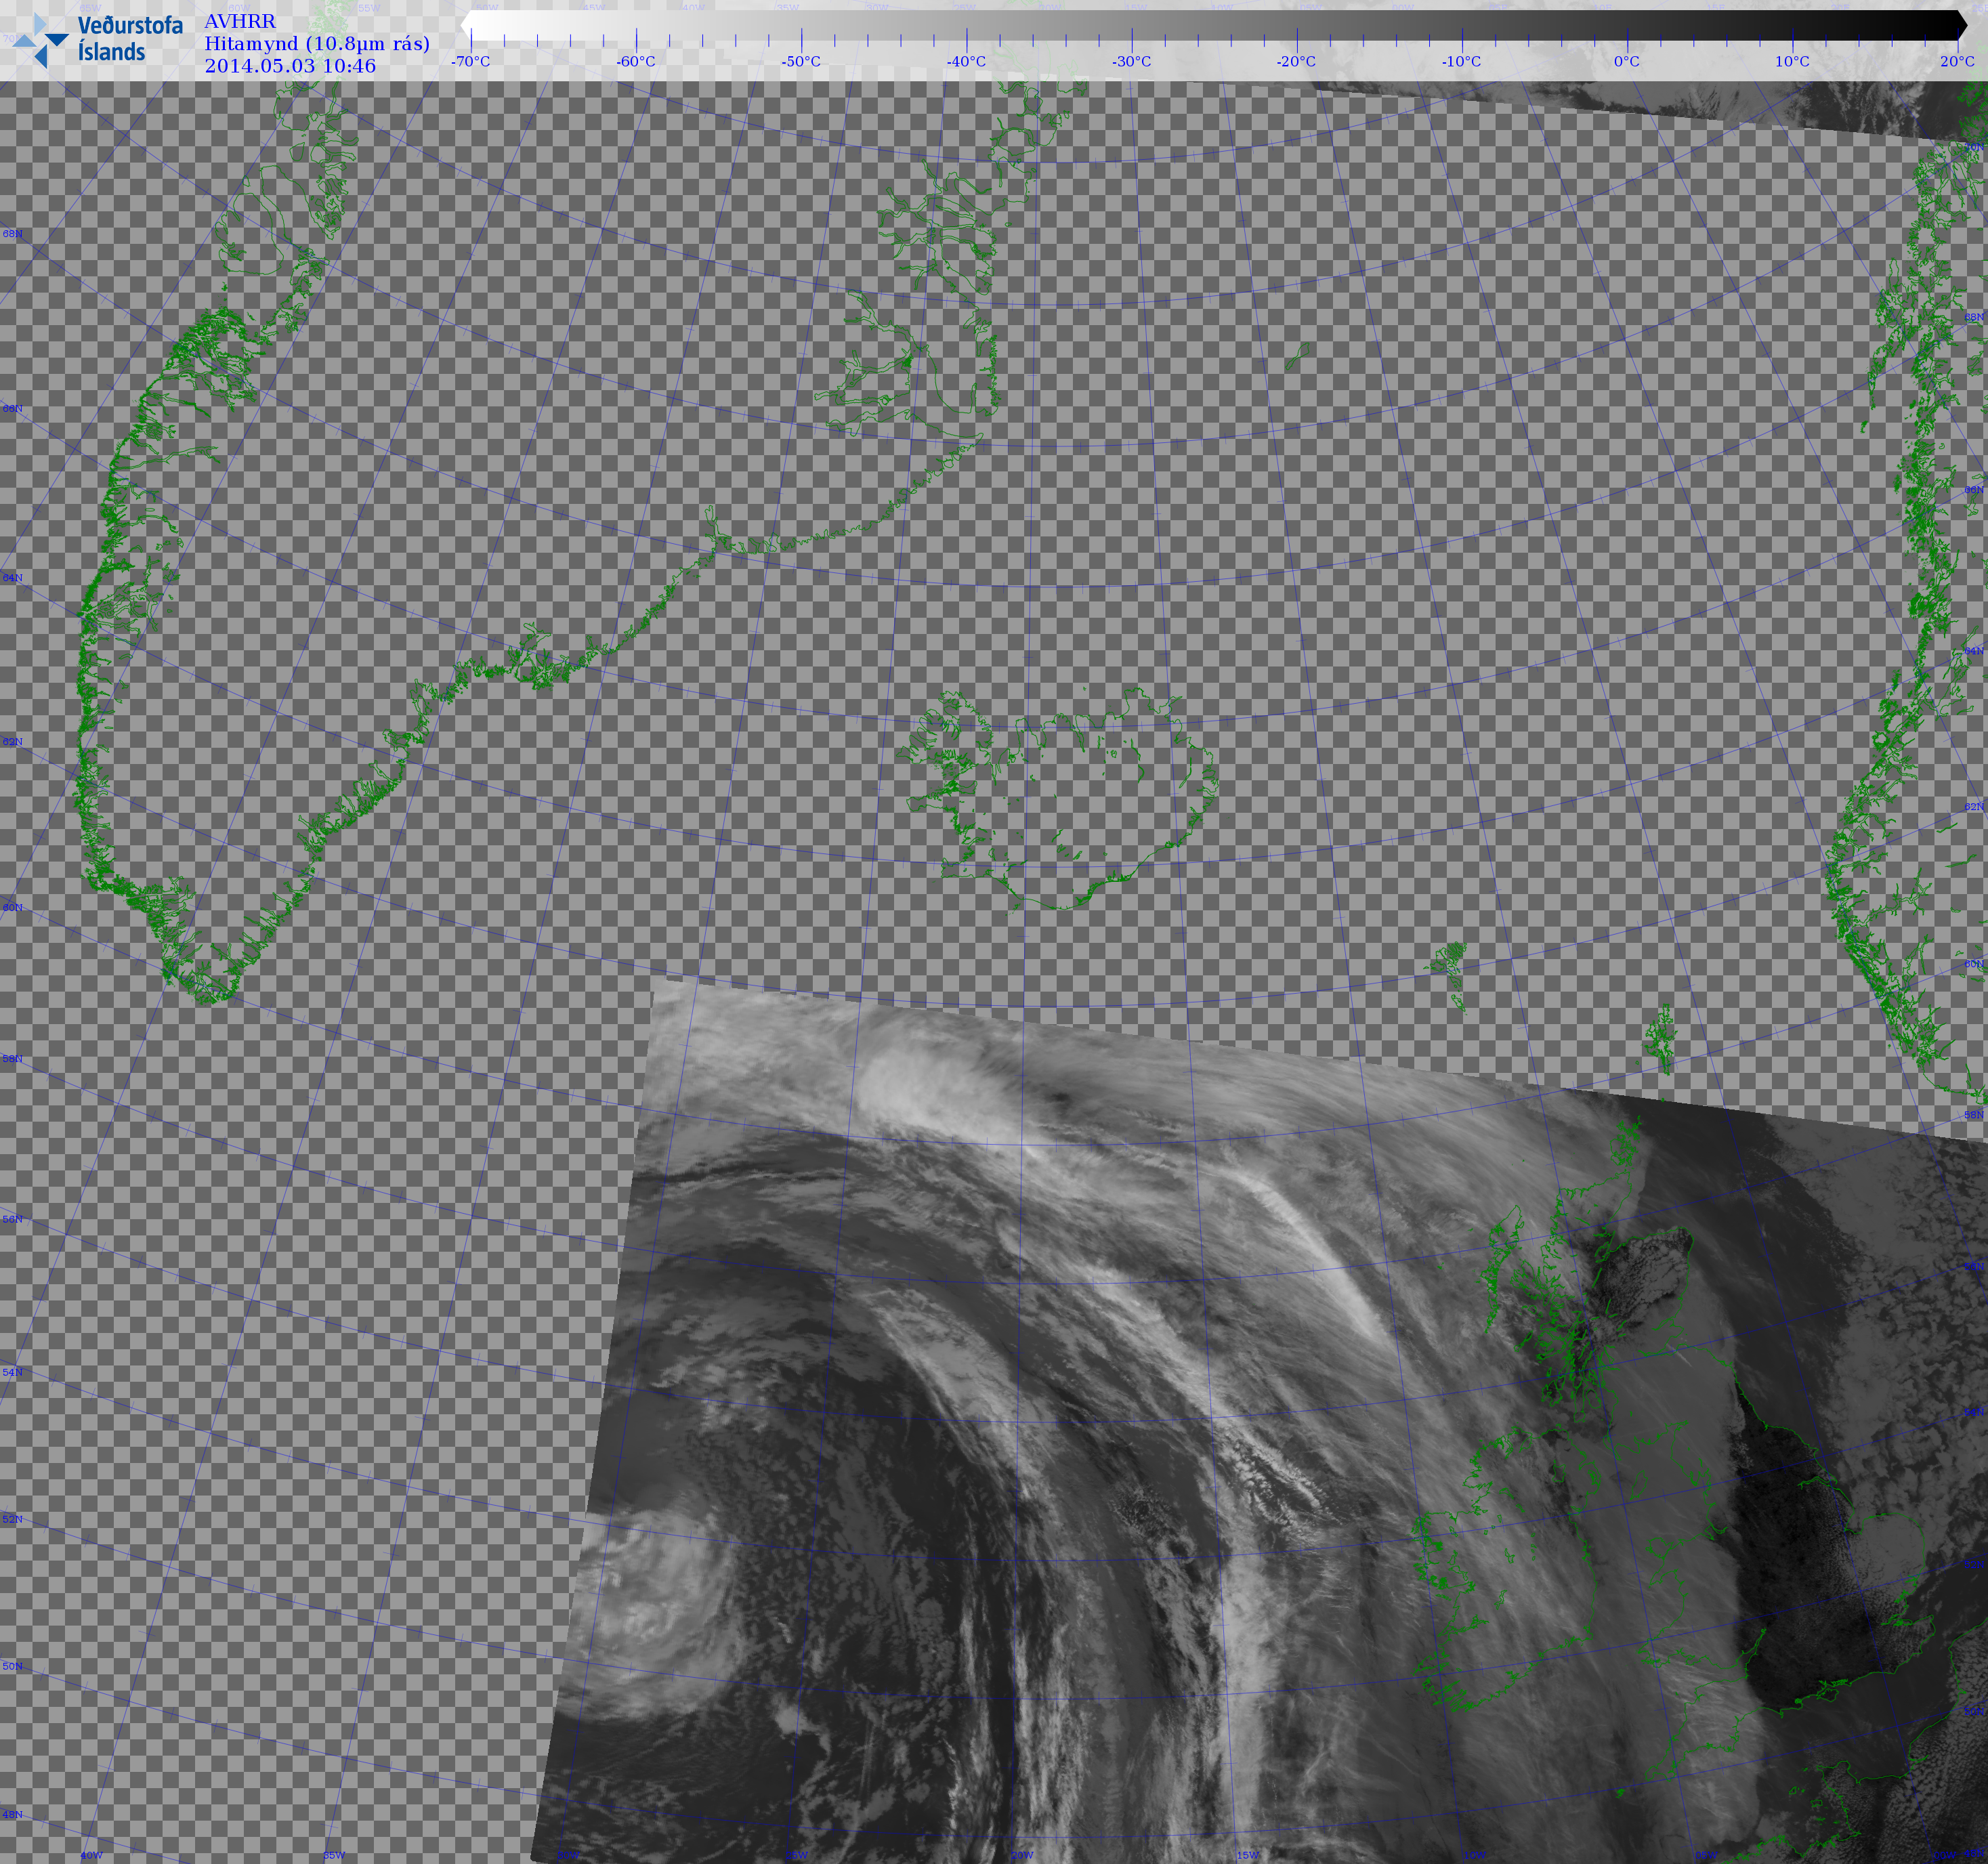Screen dimensions: 1988x1864
Task: Click the 2014.05.03 10:46 timestamp
Action: [x=290, y=66]
